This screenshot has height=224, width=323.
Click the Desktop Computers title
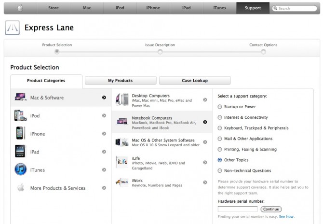click(x=151, y=96)
